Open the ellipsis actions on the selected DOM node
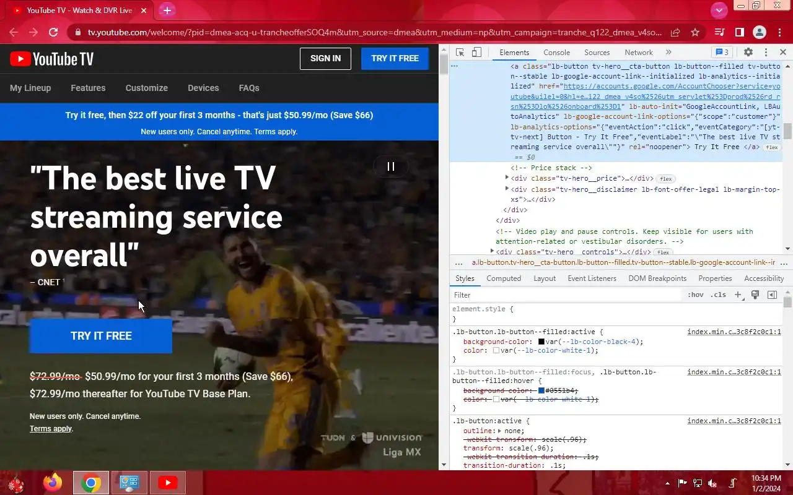The width and height of the screenshot is (793, 495). click(455, 66)
